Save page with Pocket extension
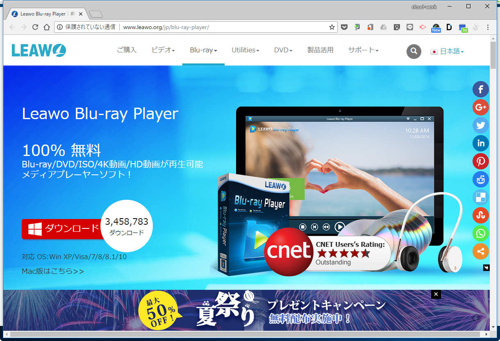Viewport: 500px width, 341px height. (x=344, y=27)
